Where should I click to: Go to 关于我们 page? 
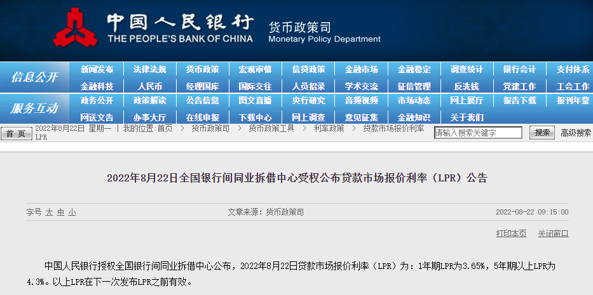(x=467, y=117)
